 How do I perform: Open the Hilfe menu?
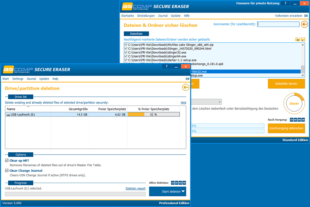(187, 16)
